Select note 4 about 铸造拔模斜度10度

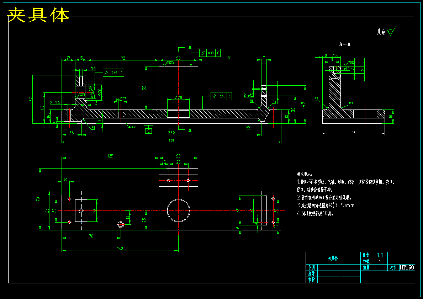point(315,214)
